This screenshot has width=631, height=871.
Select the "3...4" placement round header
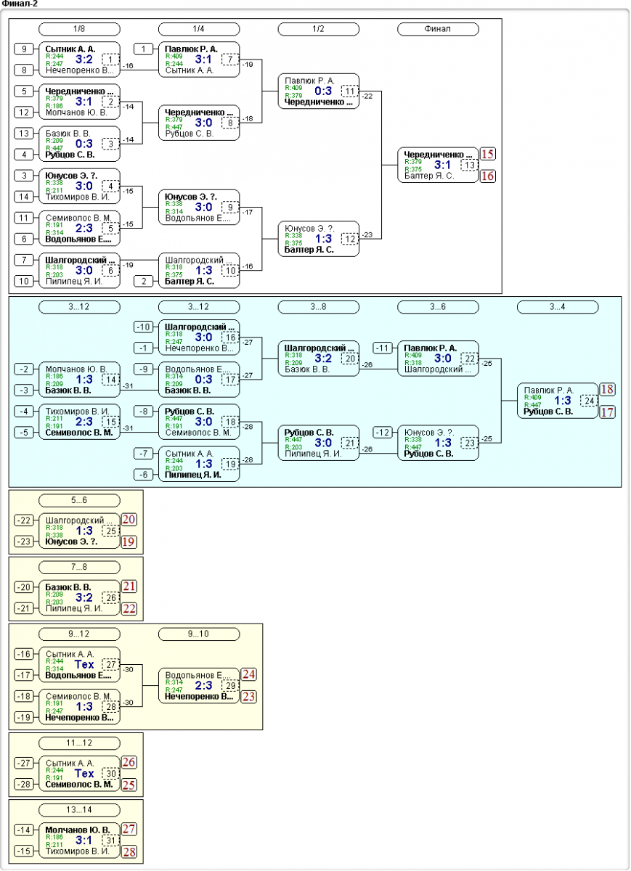(558, 307)
